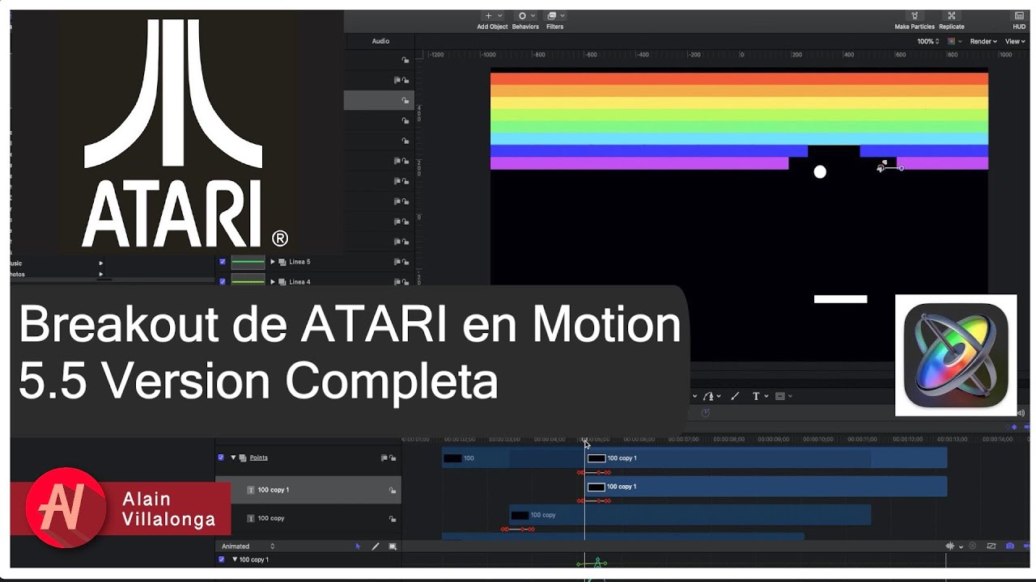This screenshot has width=1036, height=582.
Task: Select the 100 copy 1 layer row
Action: (x=308, y=490)
